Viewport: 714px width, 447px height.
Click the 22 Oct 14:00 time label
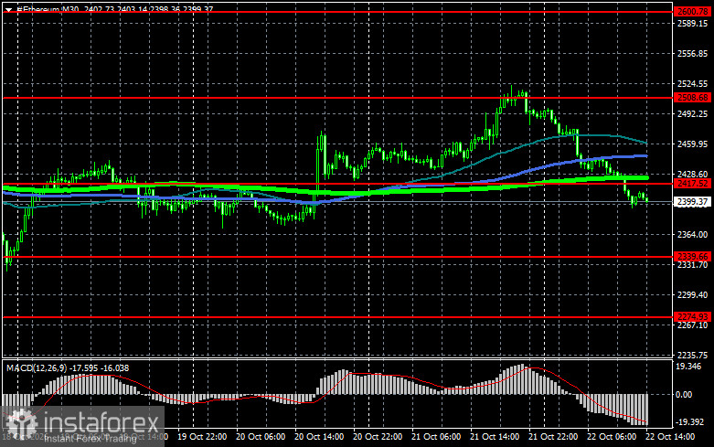(x=670, y=437)
